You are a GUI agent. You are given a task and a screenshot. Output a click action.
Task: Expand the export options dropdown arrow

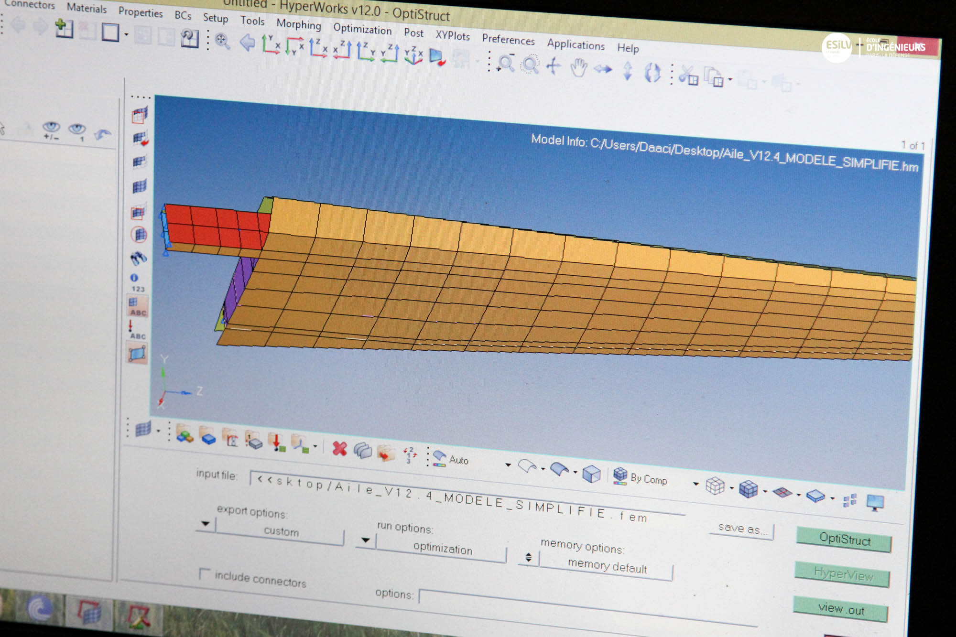coord(205,524)
